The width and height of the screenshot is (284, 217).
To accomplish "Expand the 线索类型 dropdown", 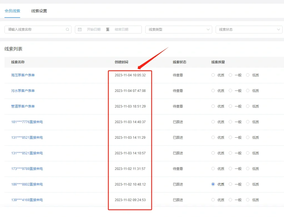I will pyautogui.click(x=179, y=30).
